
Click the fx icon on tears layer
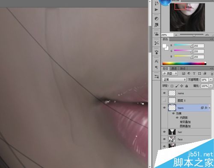(206, 108)
